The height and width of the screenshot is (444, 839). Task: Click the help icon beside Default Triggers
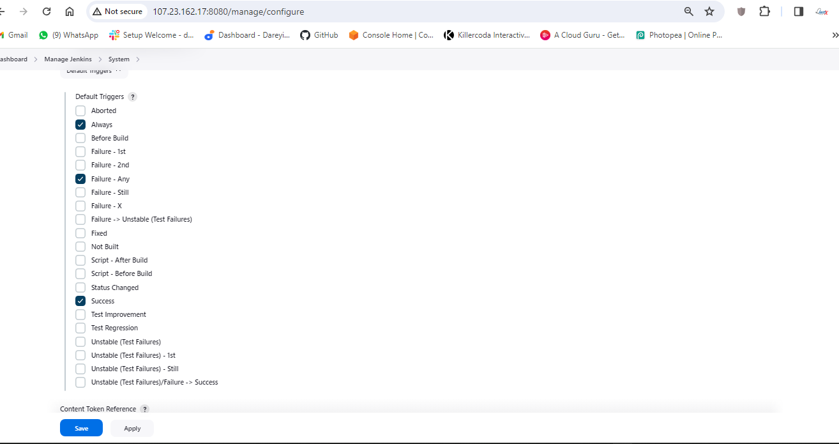click(x=132, y=97)
